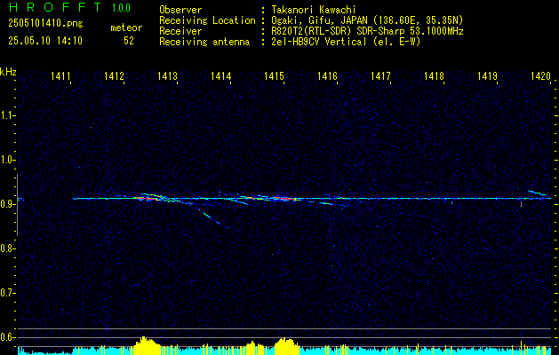The height and width of the screenshot is (355, 559).
Task: Click the meteor echo trace near the 1420 label
Action: click(x=538, y=193)
